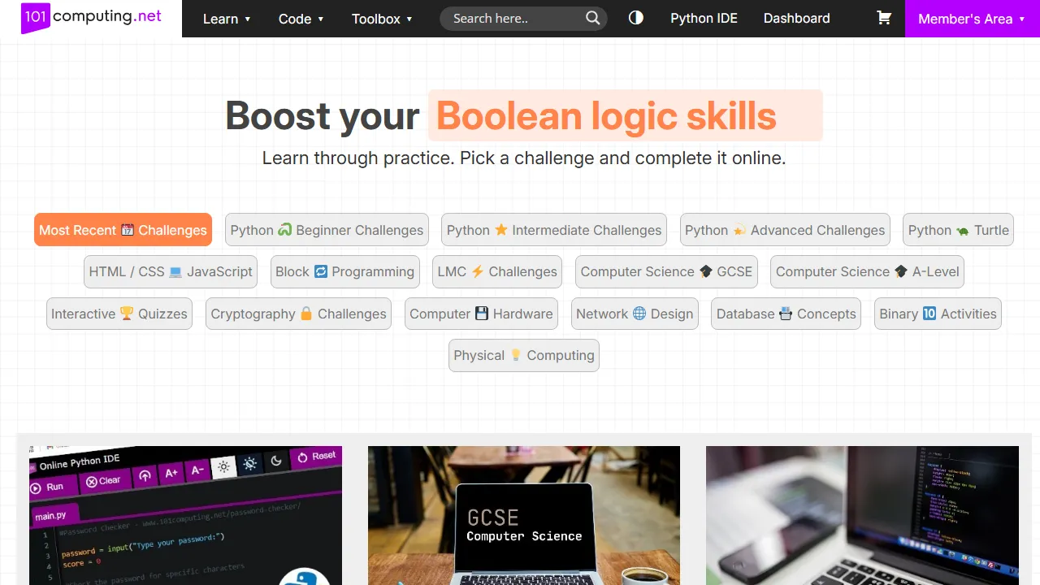Select Python IDE in the navigation bar
This screenshot has height=585, width=1040.
(x=704, y=18)
